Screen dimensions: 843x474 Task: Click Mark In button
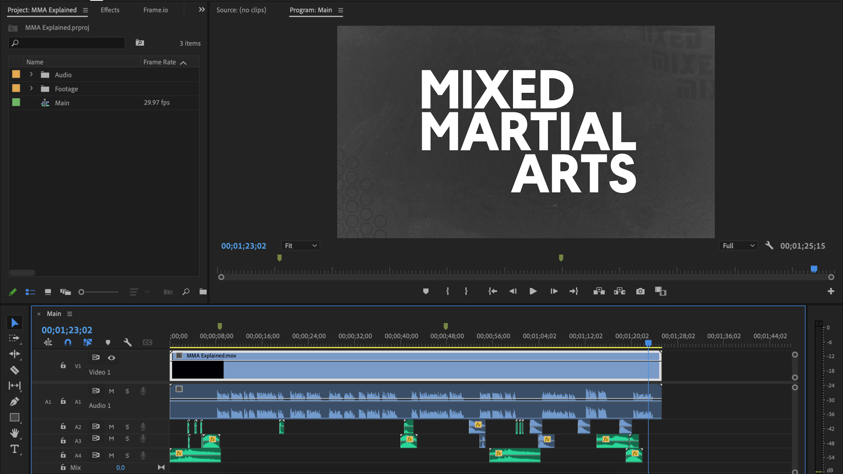click(x=447, y=291)
